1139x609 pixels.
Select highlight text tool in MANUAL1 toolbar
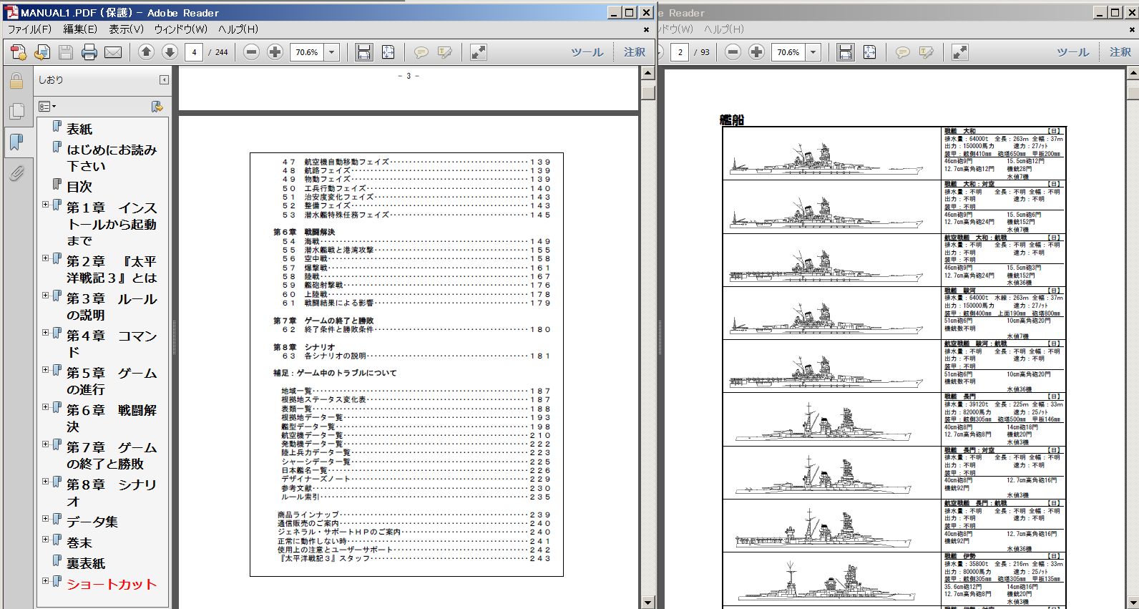(x=445, y=52)
